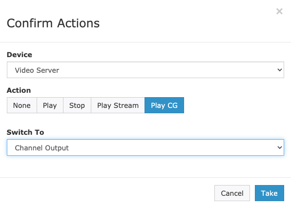
Task: Choose the Play Stream action
Action: [118, 105]
